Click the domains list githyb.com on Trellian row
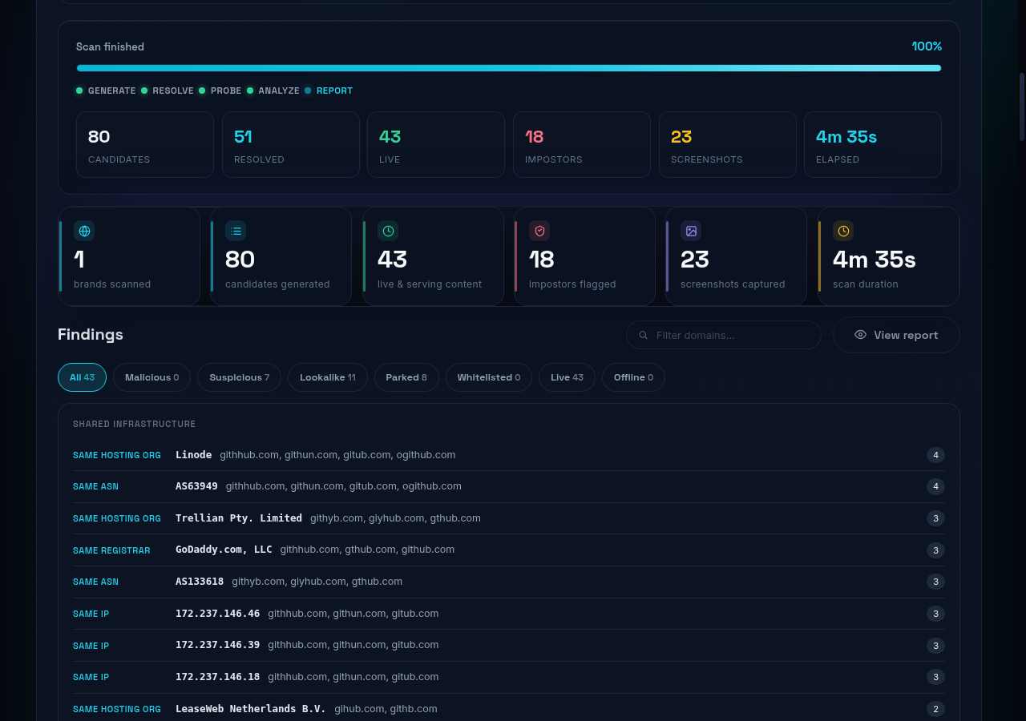 [395, 518]
